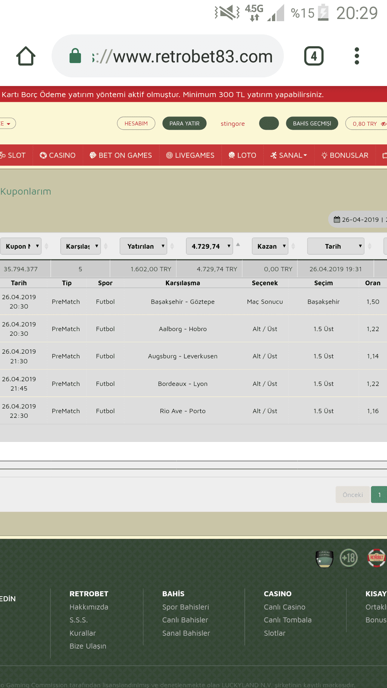This screenshot has height=688, width=387.
Task: Expand the Karşılaşma filter dropdown
Action: (x=81, y=246)
